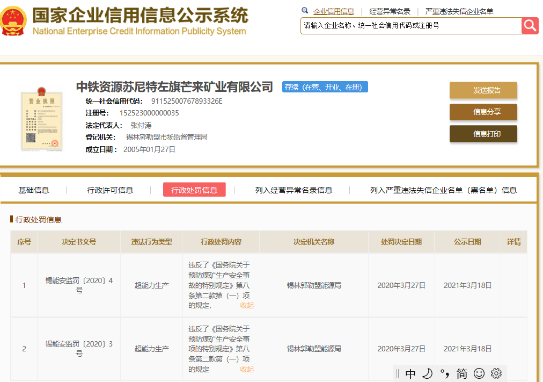Click 处罚决定日期 column header
Viewport: 543px width, 382px height.
(x=401, y=242)
